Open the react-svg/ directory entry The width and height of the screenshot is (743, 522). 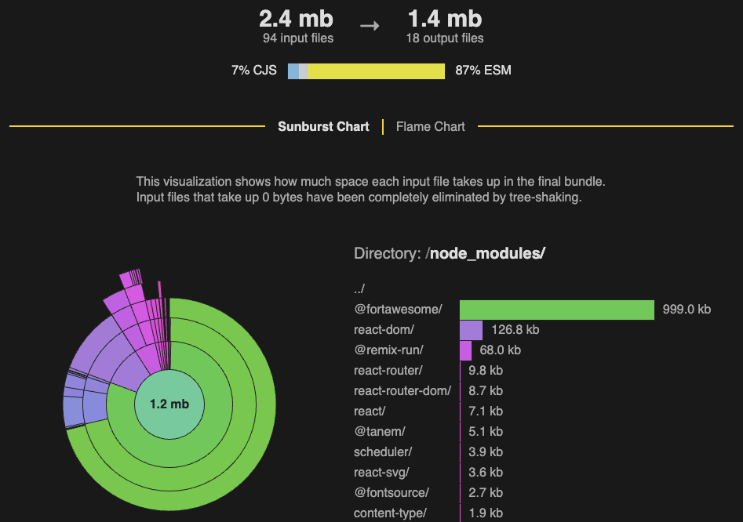coord(381,473)
